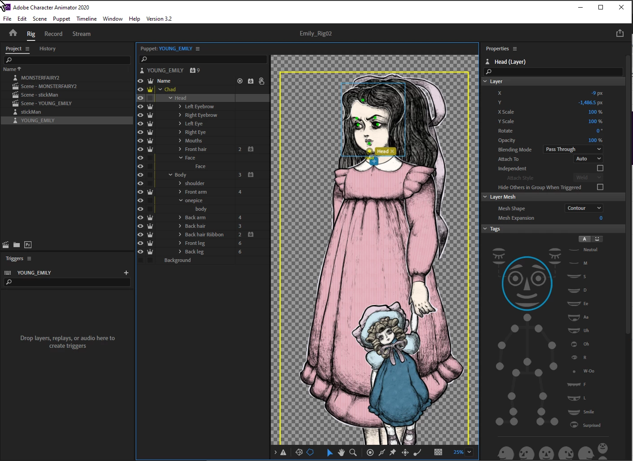Image resolution: width=633 pixels, height=461 pixels.
Task: Collapse the Head group
Action: click(x=170, y=98)
